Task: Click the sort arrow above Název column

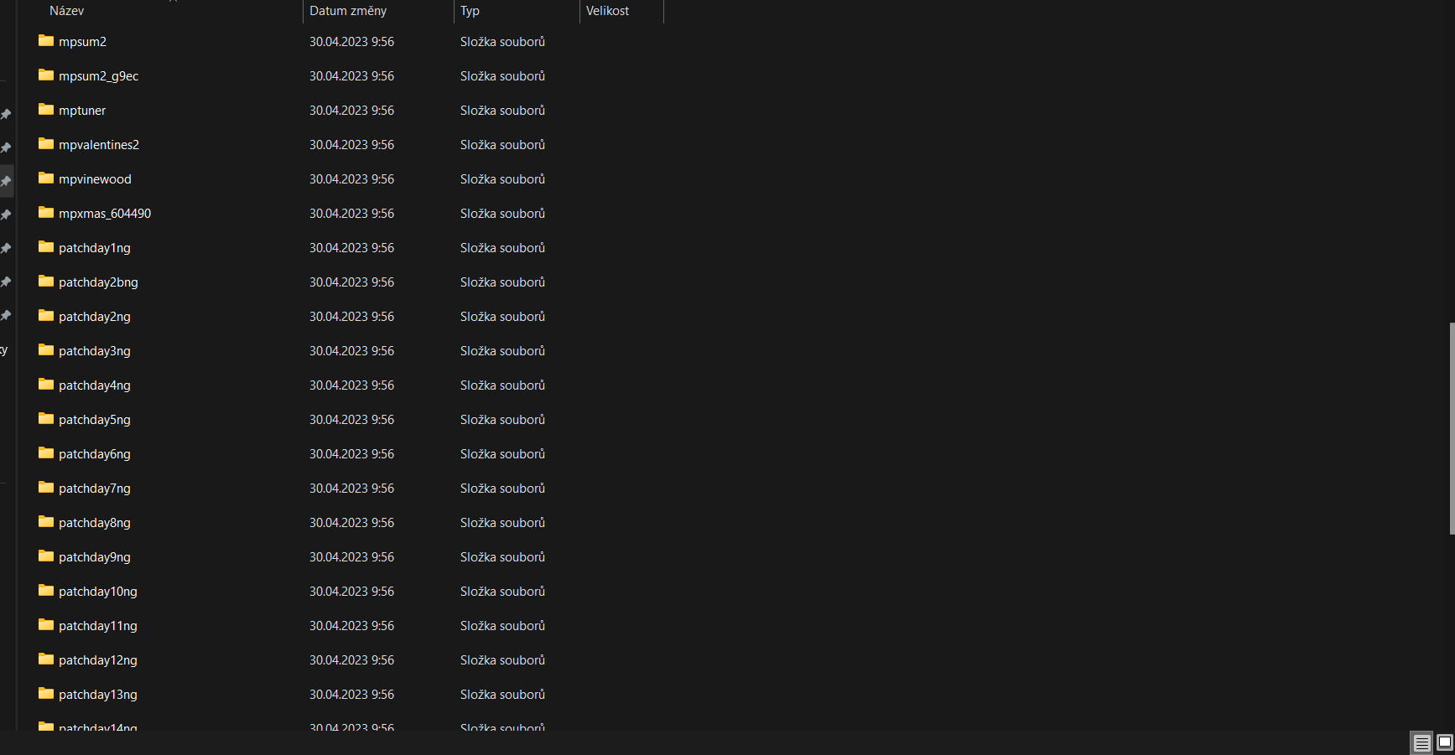Action: (174, 3)
